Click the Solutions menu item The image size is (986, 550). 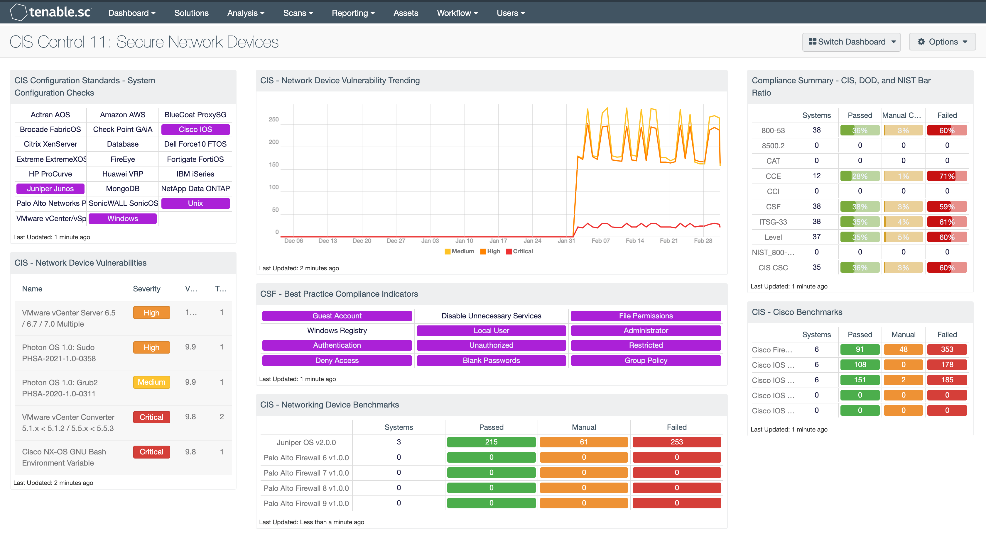click(192, 13)
